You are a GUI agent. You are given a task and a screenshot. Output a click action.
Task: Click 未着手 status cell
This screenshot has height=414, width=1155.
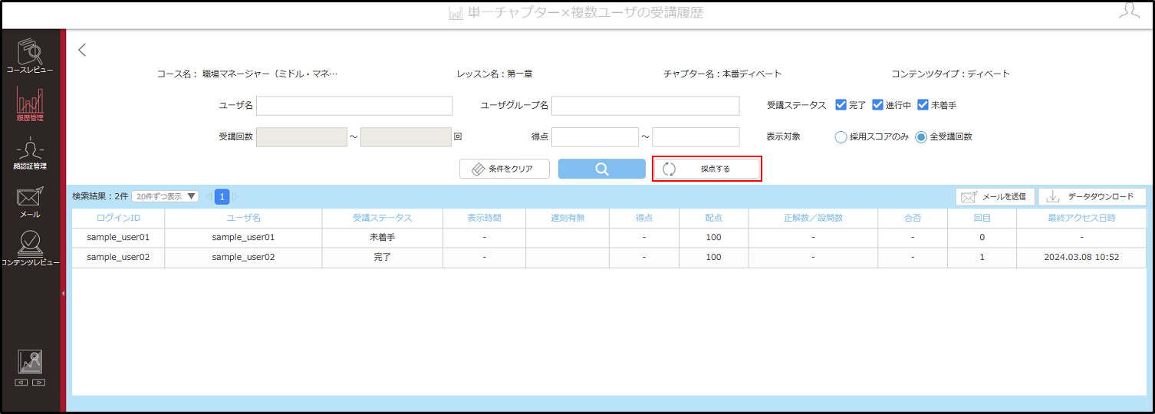pyautogui.click(x=382, y=238)
